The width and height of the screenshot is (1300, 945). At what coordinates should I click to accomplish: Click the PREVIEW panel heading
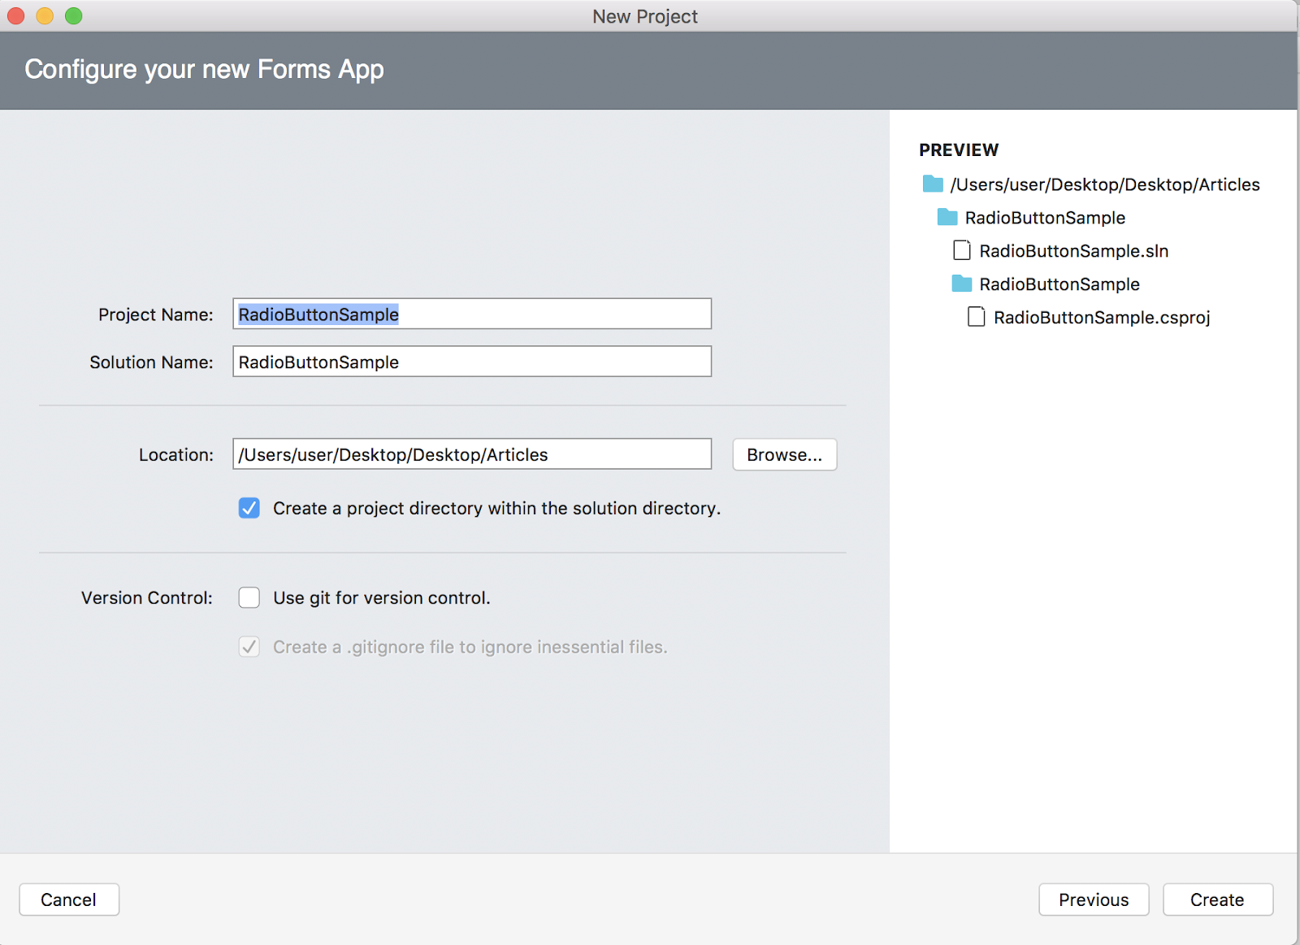(959, 150)
